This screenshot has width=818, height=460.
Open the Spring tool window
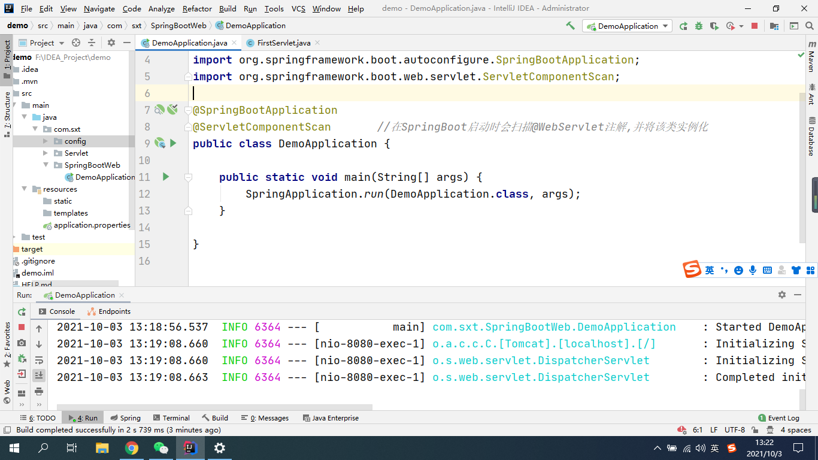point(125,418)
